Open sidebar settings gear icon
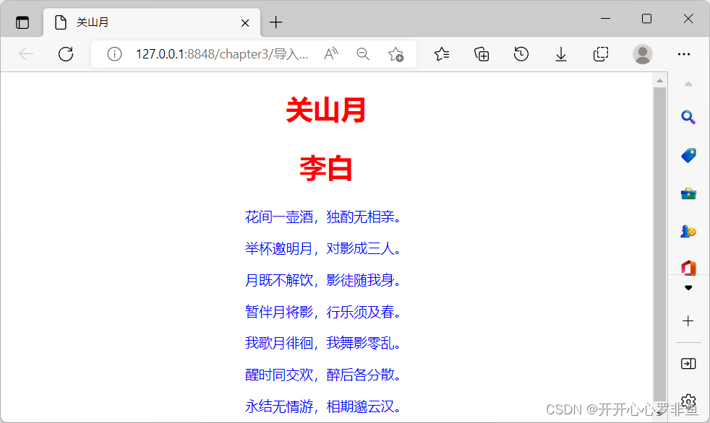The width and height of the screenshot is (710, 423). [688, 401]
